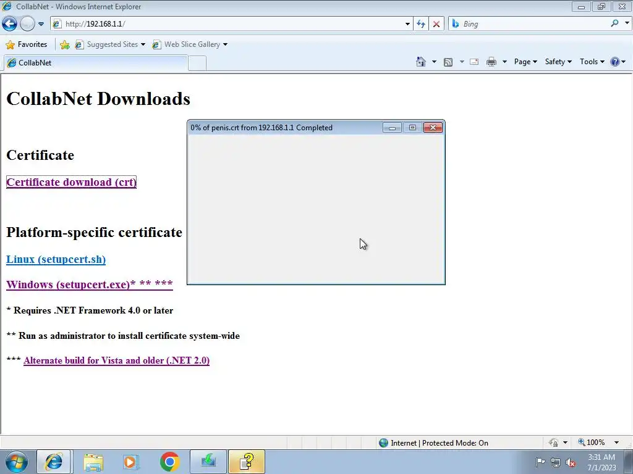Click the Add to Favorites Bar icon
The width and height of the screenshot is (633, 474).
point(64,44)
